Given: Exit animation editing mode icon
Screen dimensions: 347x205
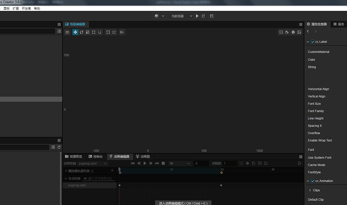Looking at the screenshot, I should [x=300, y=163].
